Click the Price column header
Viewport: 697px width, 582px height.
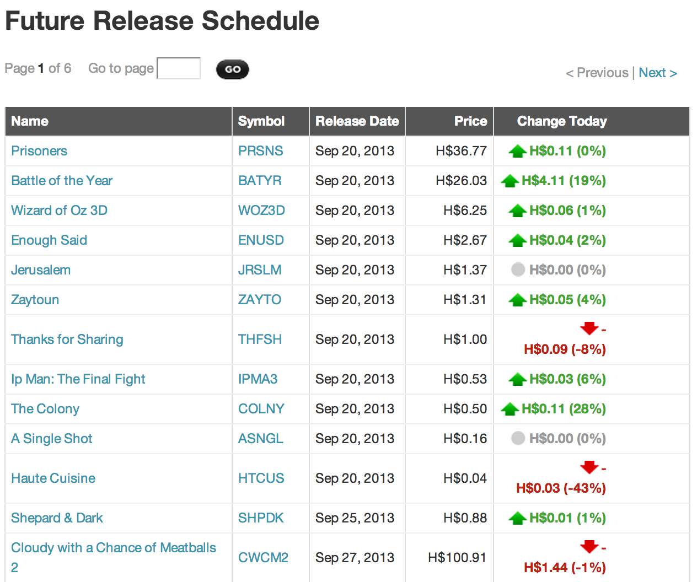coord(470,121)
